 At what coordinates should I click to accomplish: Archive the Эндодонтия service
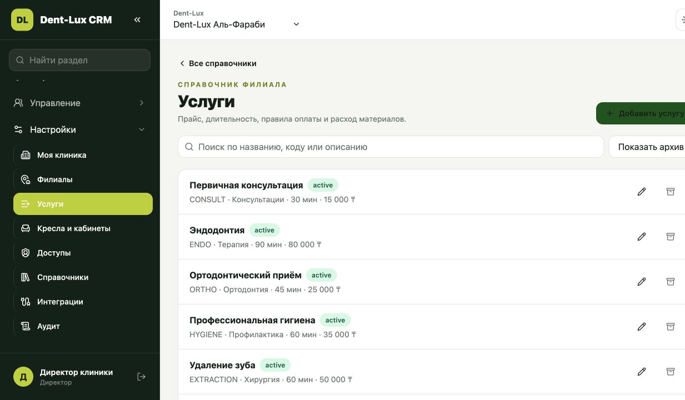671,237
